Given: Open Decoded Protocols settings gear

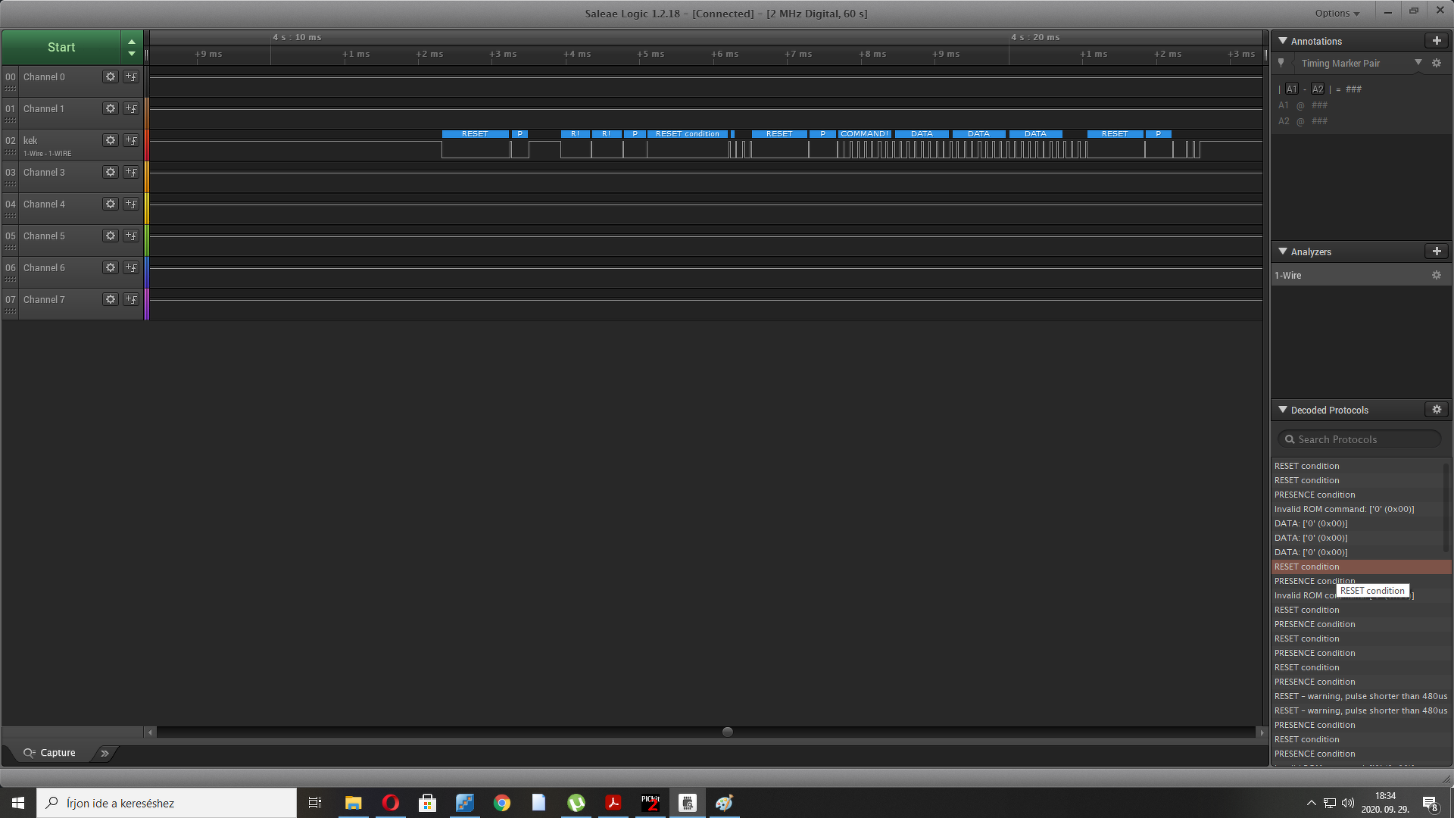Looking at the screenshot, I should [x=1436, y=410].
